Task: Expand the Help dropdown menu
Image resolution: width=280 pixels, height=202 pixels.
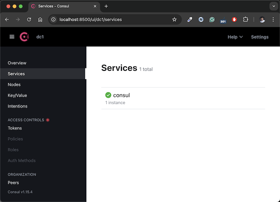Action: [x=235, y=37]
